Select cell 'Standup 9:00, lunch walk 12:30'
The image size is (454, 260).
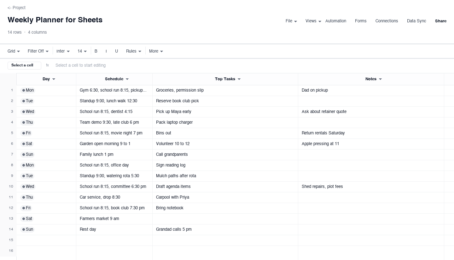click(114, 101)
